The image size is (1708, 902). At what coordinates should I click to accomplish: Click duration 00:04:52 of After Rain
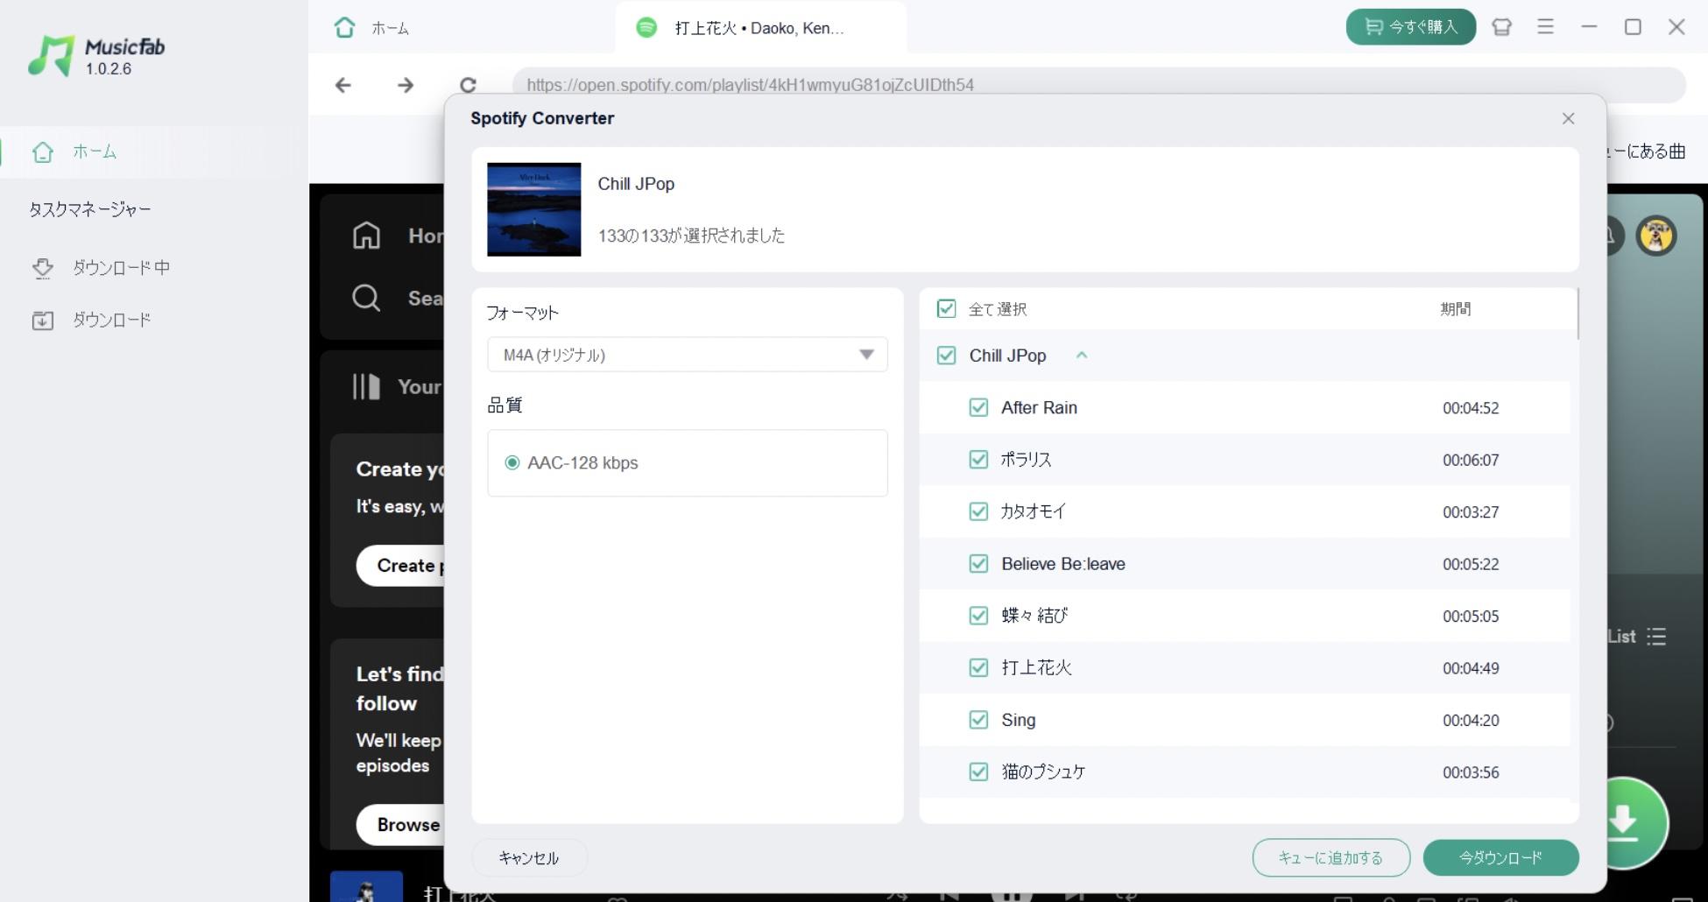(x=1471, y=408)
